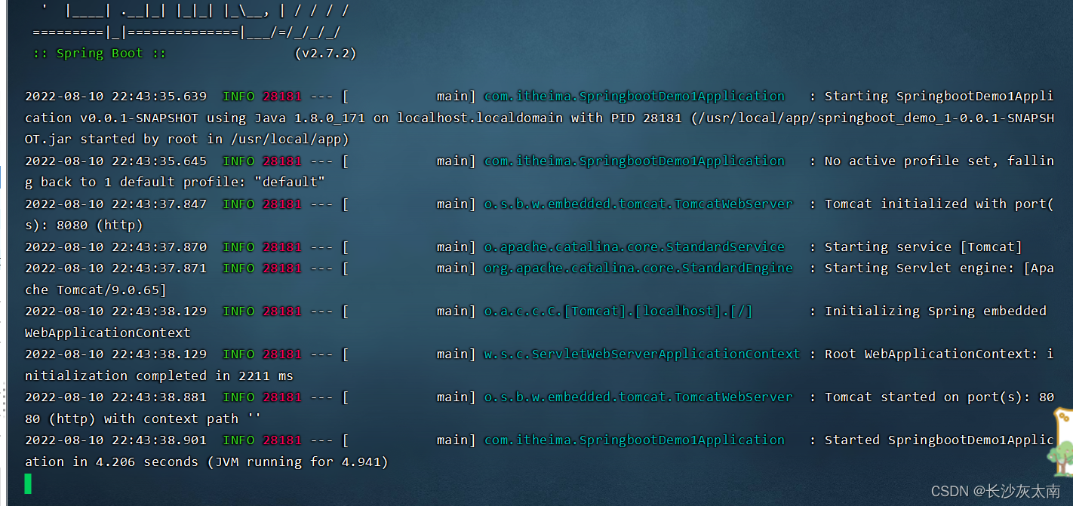
Task: Click TomcatWebServer logger on the 22:43:38.881 line
Action: pyautogui.click(x=638, y=397)
